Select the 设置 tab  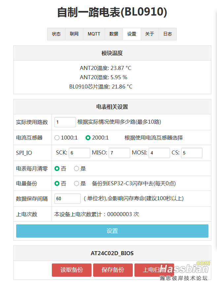131,34
